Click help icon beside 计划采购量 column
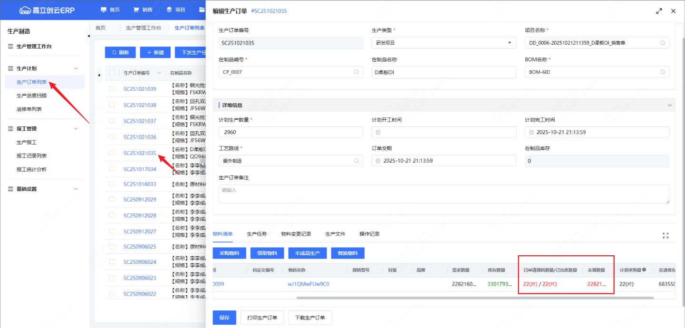685x328 pixels. coord(644,270)
